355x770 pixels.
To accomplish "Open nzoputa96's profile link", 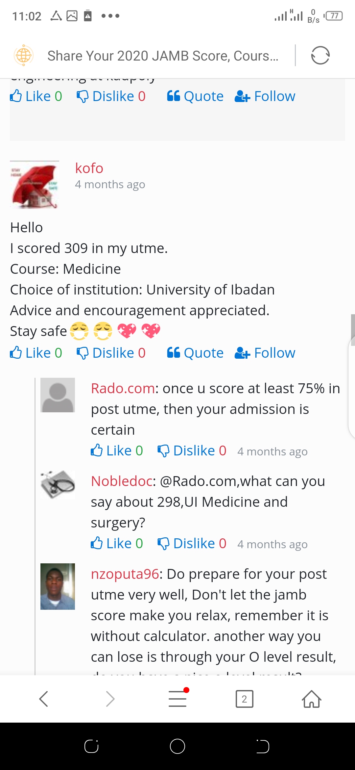I will 125,574.
